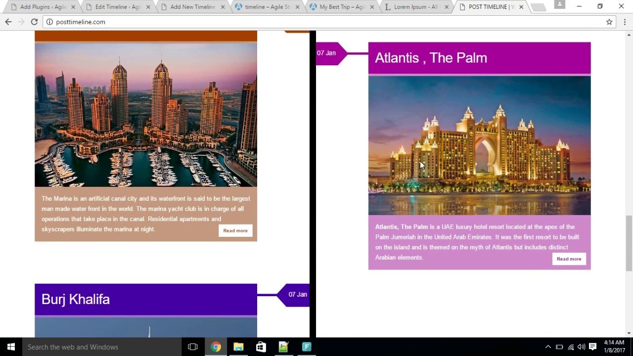The image size is (633, 356).
Task: Close the Lorem Ipsum tab
Action: click(447, 7)
